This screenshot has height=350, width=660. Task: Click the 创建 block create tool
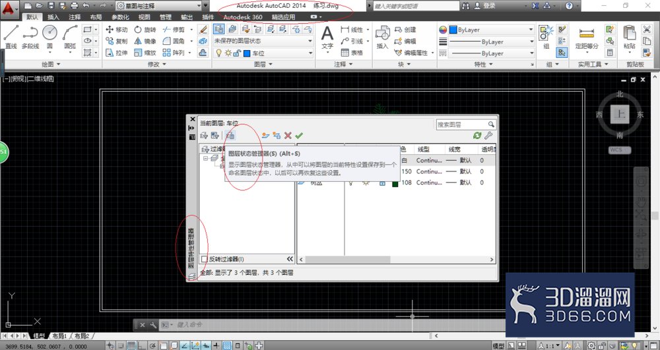click(x=405, y=30)
